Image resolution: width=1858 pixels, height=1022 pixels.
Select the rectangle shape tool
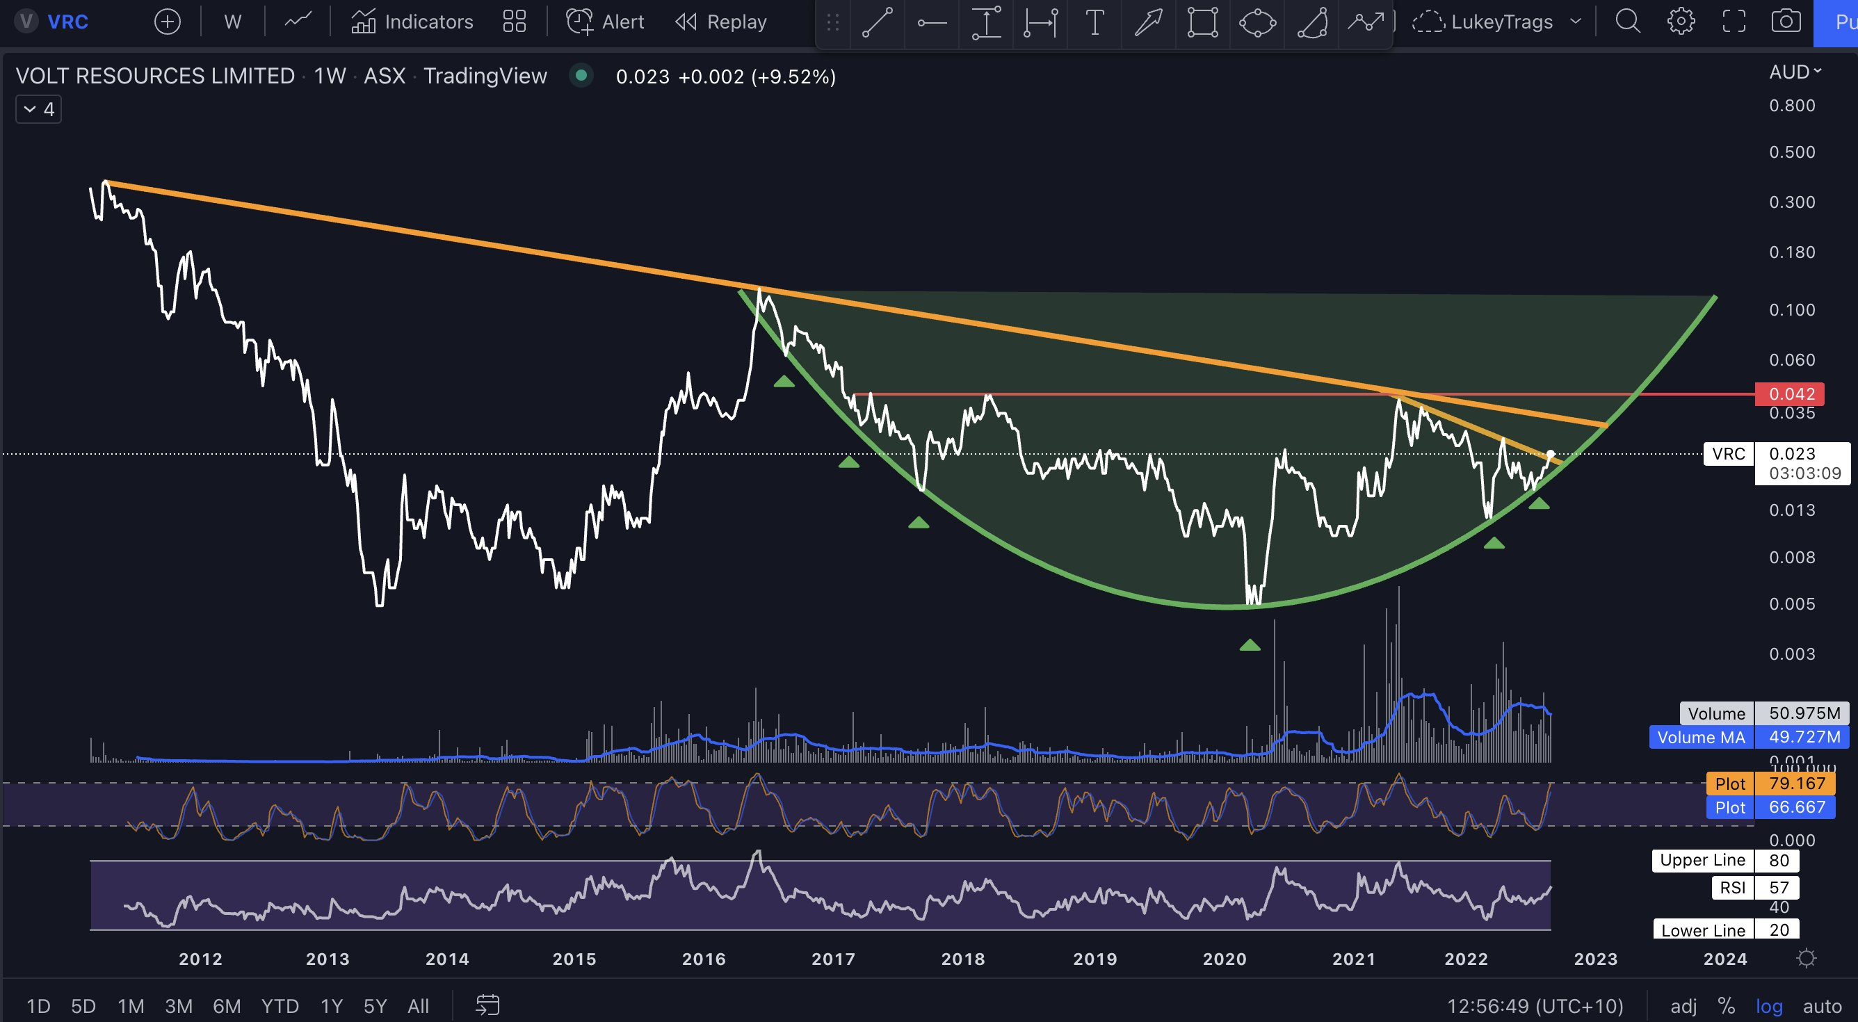[1202, 22]
